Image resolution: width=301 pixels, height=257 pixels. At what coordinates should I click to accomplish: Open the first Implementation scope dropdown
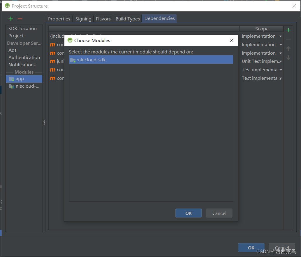click(x=281, y=36)
